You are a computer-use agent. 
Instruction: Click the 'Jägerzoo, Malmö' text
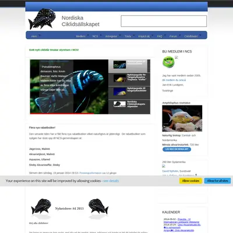[x=40, y=149]
